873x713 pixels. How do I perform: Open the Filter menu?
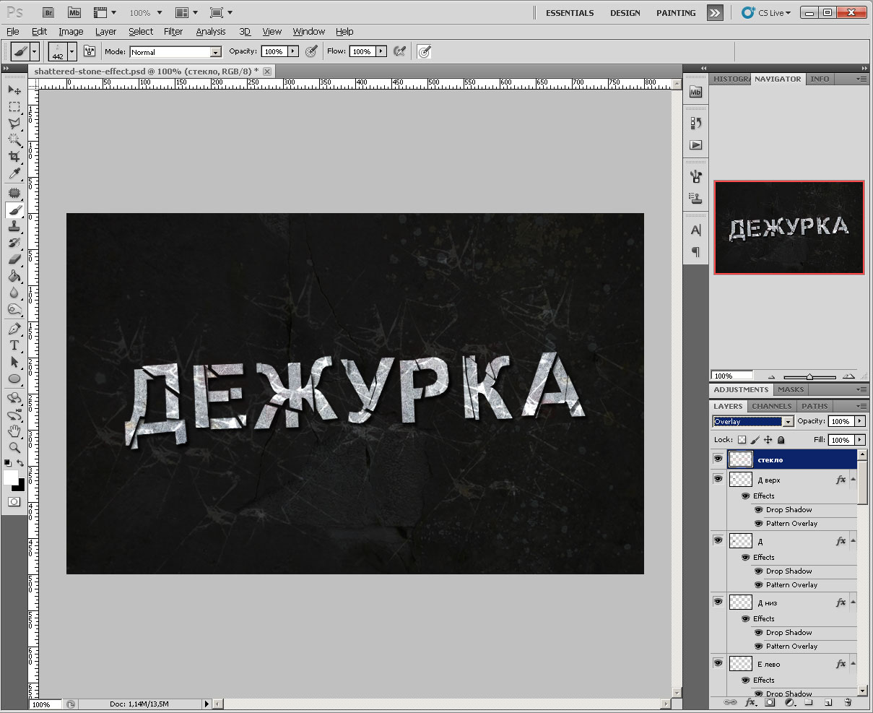pos(173,32)
